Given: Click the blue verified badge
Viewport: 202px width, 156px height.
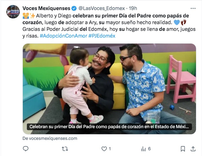Looking at the screenshot, I should (74, 8).
